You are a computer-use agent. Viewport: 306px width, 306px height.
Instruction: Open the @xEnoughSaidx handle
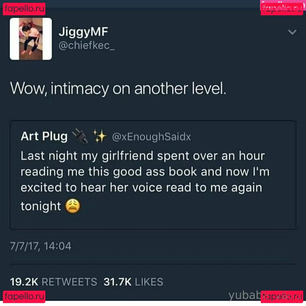pyautogui.click(x=151, y=137)
